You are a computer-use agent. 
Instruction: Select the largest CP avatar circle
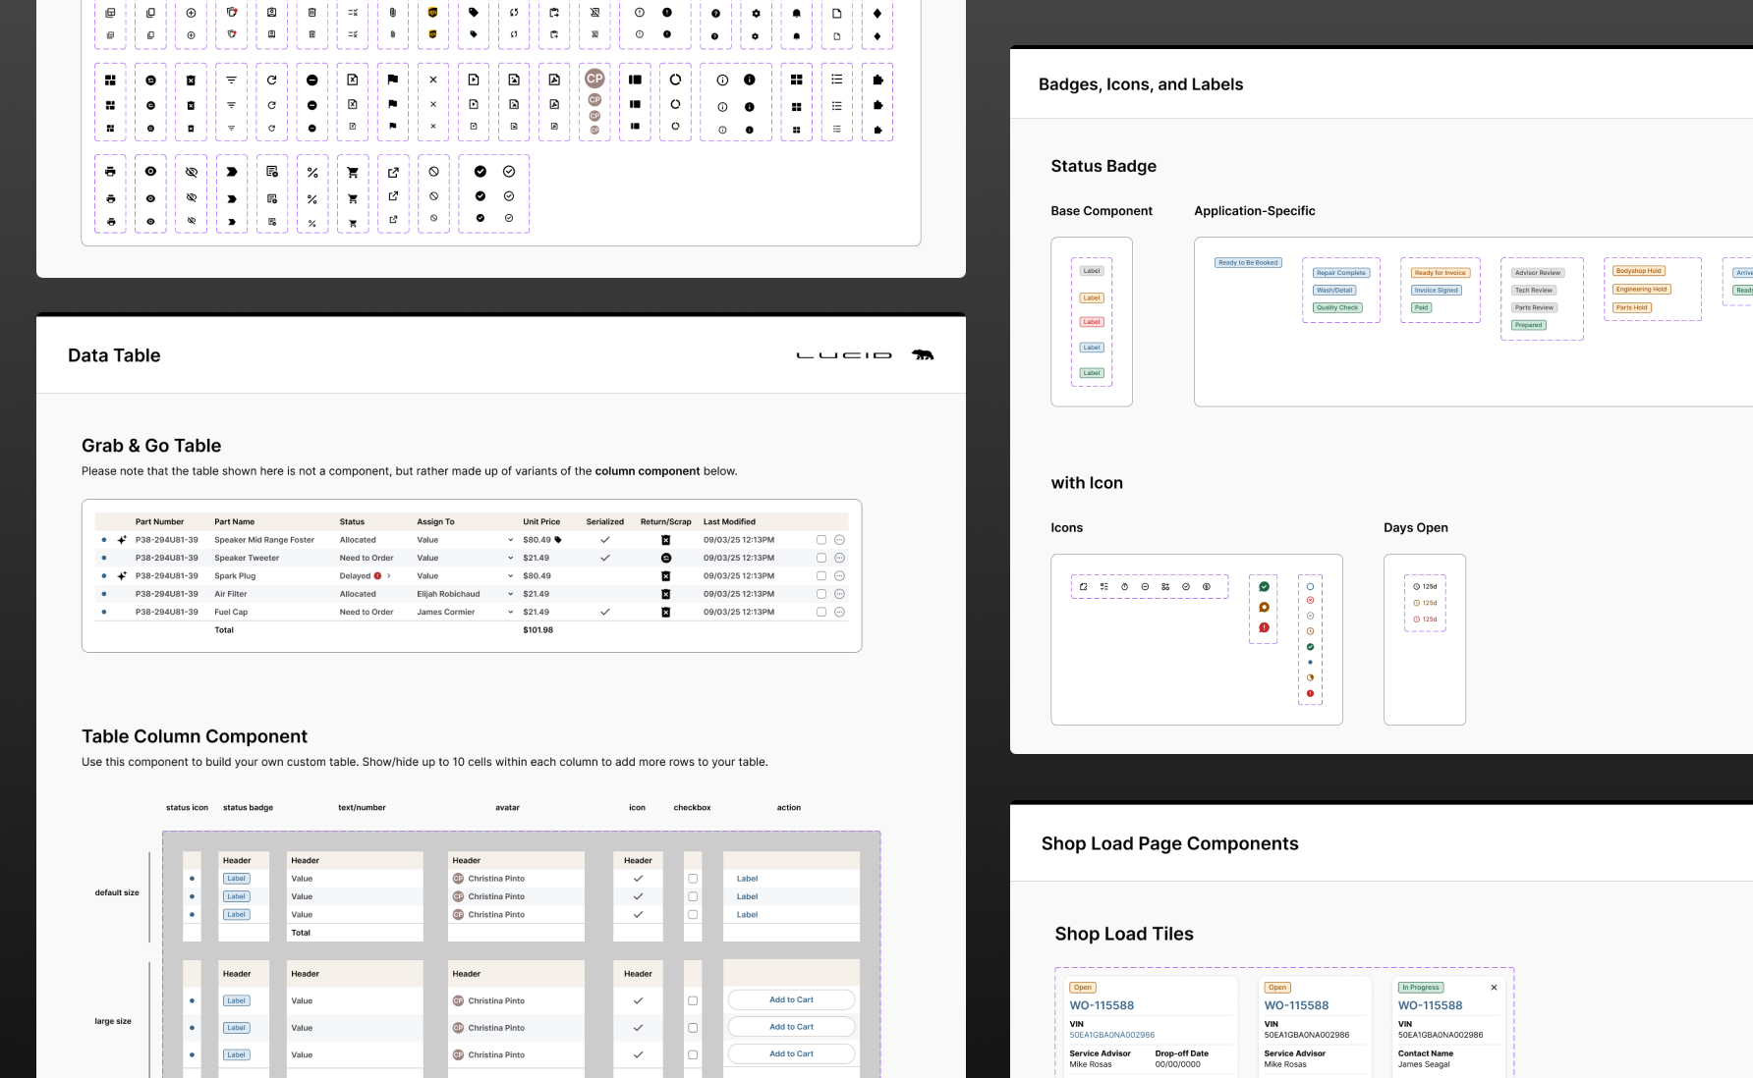pyautogui.click(x=594, y=79)
